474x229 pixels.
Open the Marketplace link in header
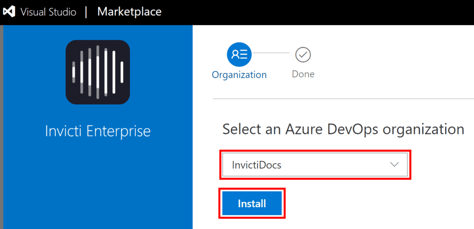tap(129, 12)
